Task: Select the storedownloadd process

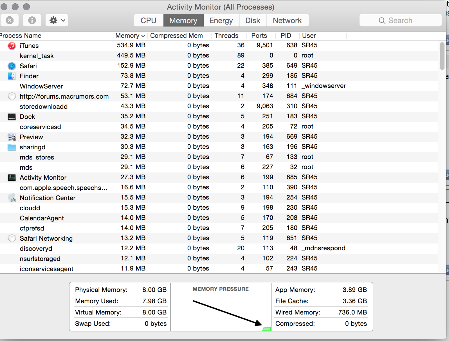Action: click(x=219, y=107)
